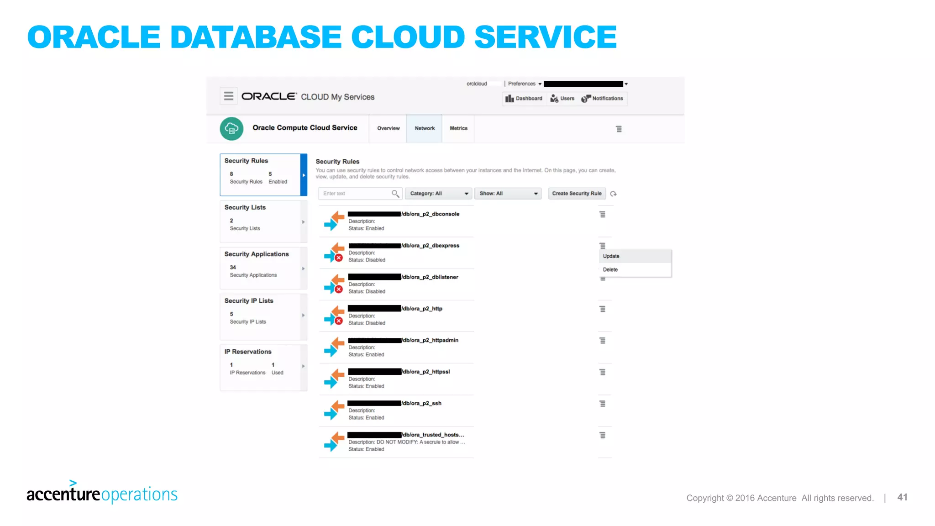Open the hamburger navigation menu
The height and width of the screenshot is (526, 935).
click(x=228, y=96)
